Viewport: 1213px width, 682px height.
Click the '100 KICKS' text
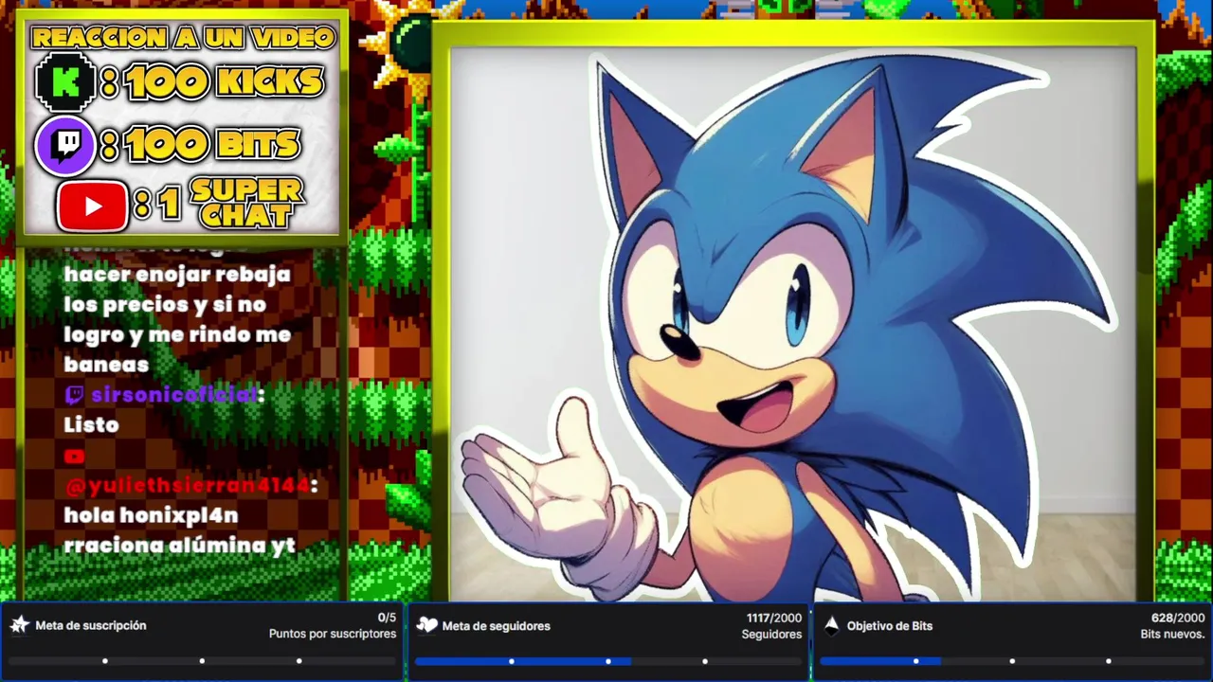pos(225,83)
